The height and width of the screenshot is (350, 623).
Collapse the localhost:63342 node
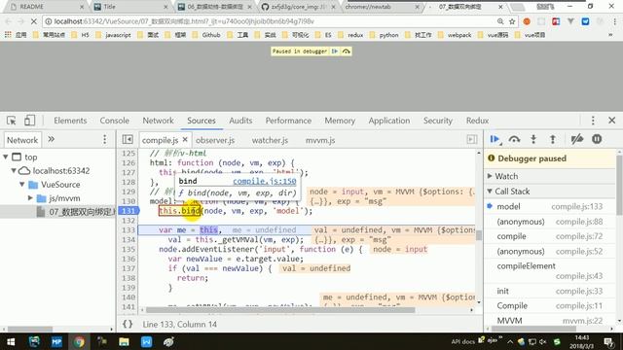click(14, 171)
